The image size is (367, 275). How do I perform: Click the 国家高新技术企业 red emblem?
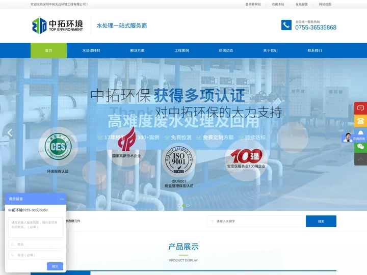126,139
